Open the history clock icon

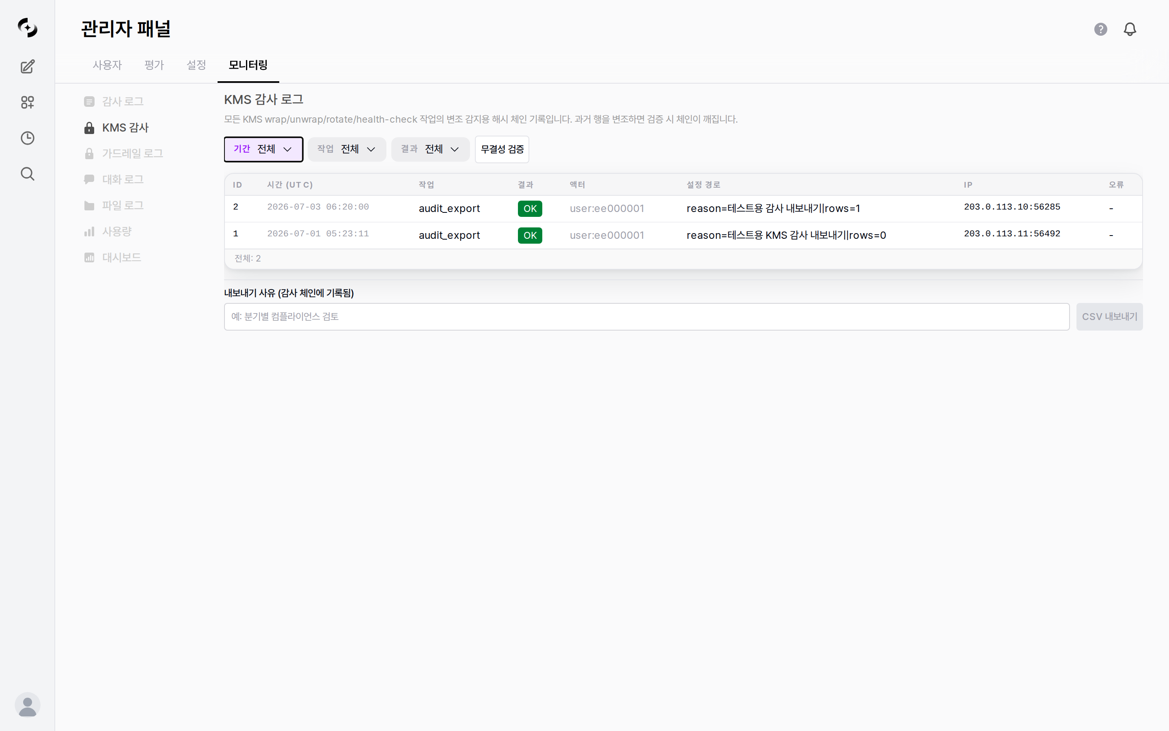[28, 138]
